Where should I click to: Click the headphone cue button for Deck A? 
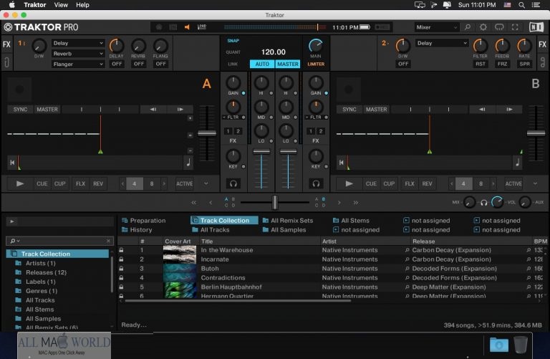click(233, 183)
